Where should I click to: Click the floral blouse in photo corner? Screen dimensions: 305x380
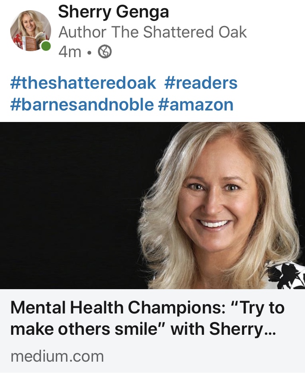(288, 275)
